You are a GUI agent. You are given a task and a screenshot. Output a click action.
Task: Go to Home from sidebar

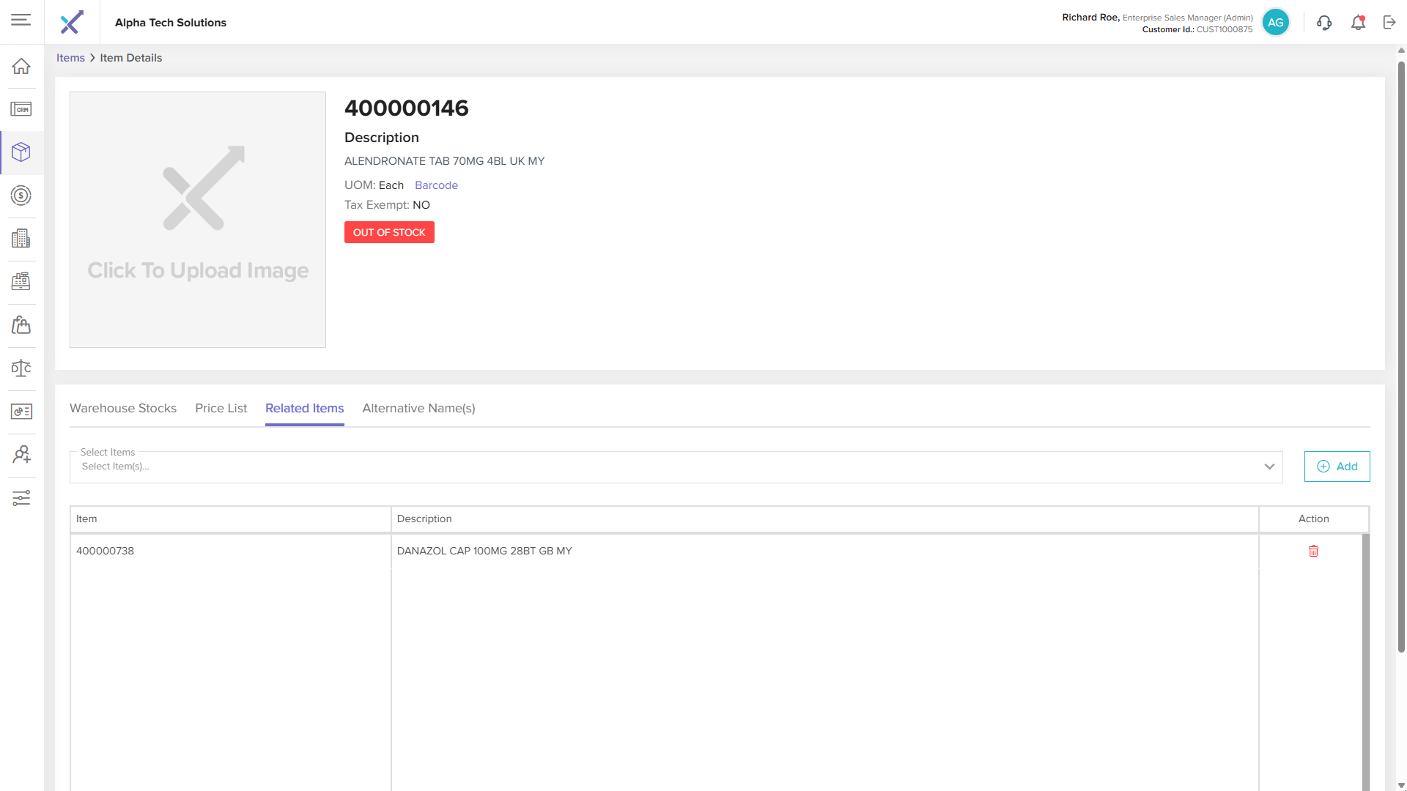(21, 67)
